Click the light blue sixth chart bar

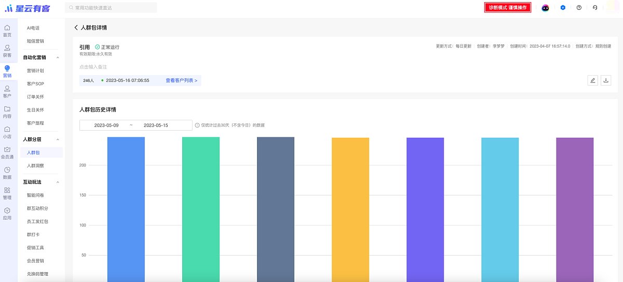(x=500, y=209)
